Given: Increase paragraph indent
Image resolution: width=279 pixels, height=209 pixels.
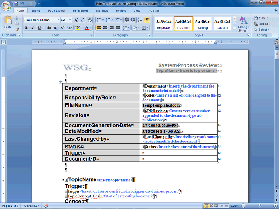Looking at the screenshot, I should pos(133,20).
